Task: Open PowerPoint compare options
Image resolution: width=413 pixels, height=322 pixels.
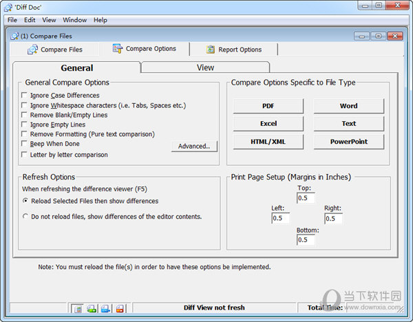Action: pos(349,142)
